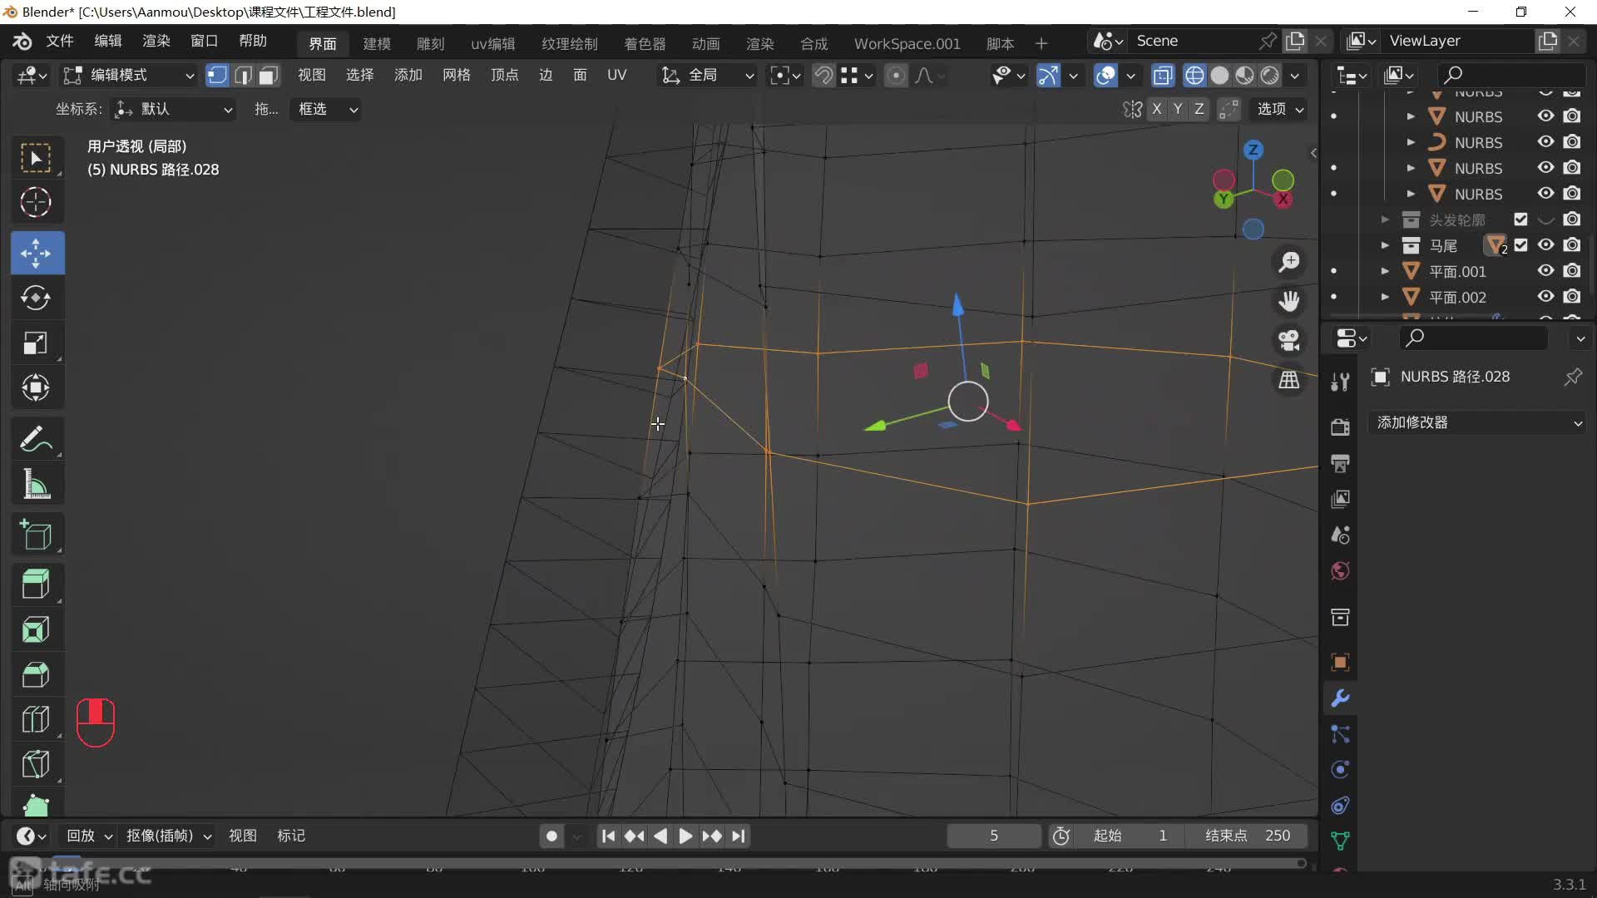This screenshot has height=898, width=1597.
Task: Toggle proportional editing
Action: coord(896,76)
